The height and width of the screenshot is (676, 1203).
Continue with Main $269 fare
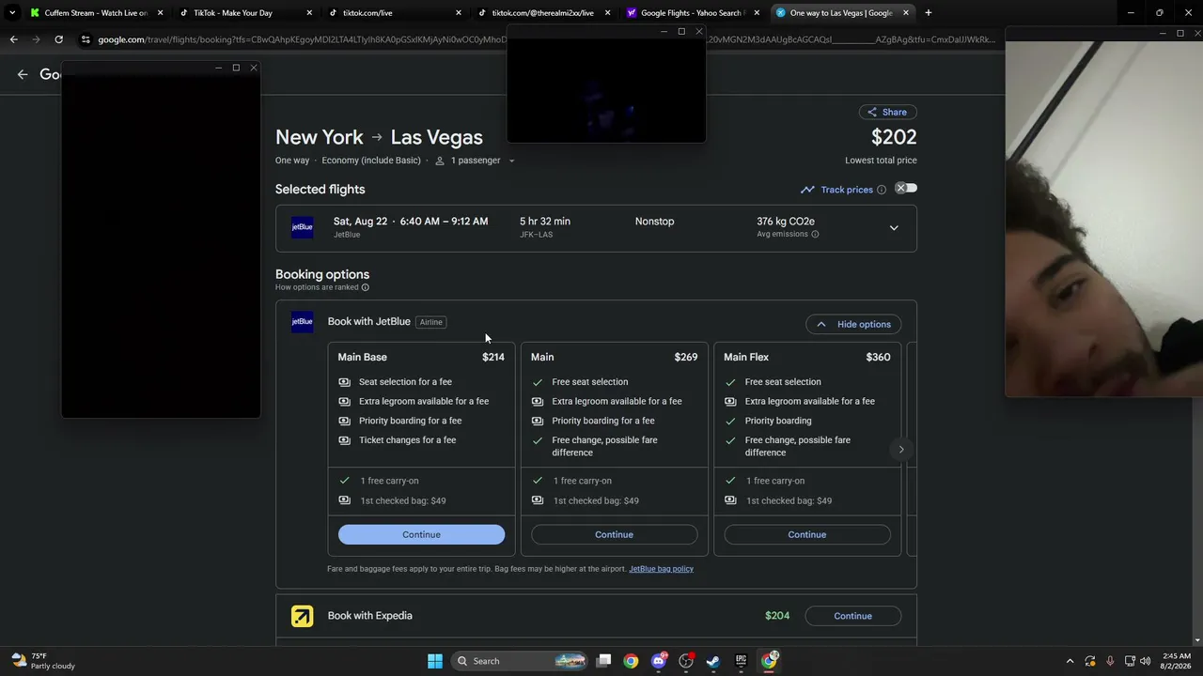614,534
